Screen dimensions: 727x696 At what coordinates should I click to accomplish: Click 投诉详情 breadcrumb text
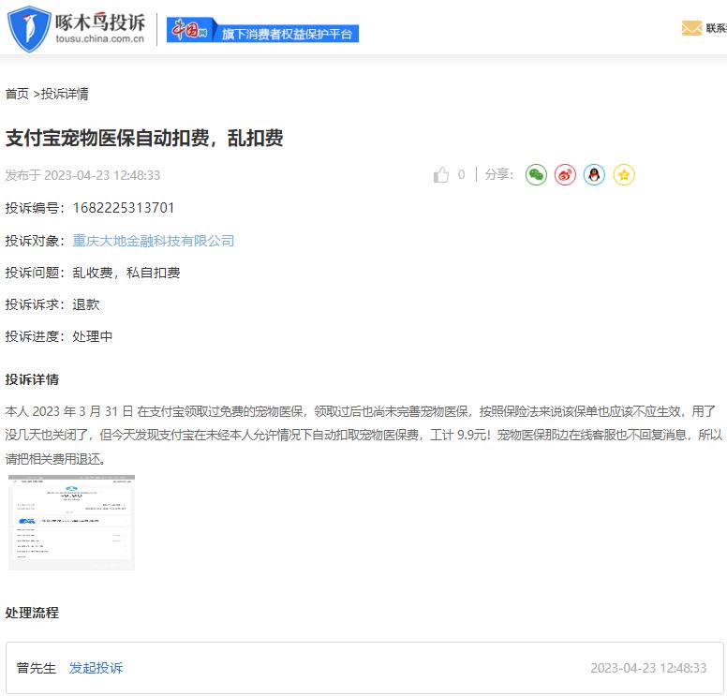point(65,94)
